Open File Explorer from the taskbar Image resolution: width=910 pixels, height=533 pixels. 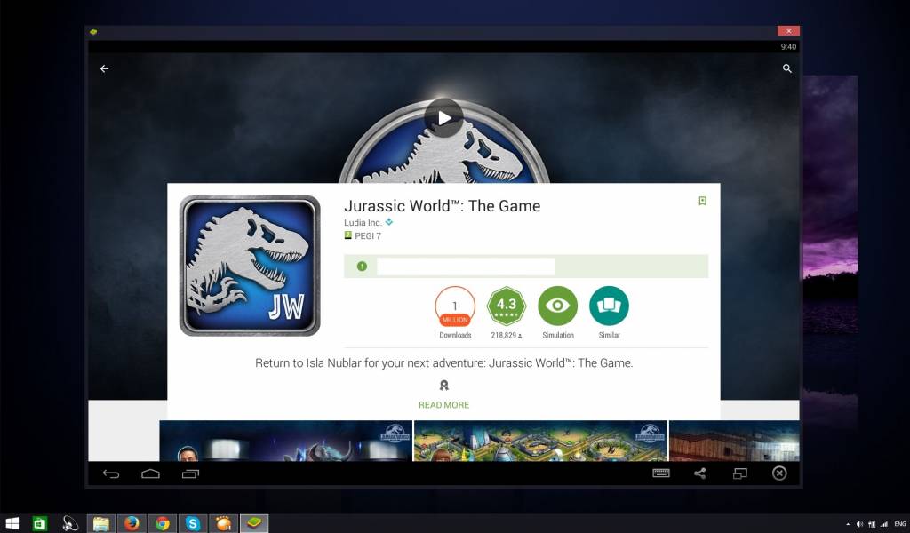pos(101,524)
